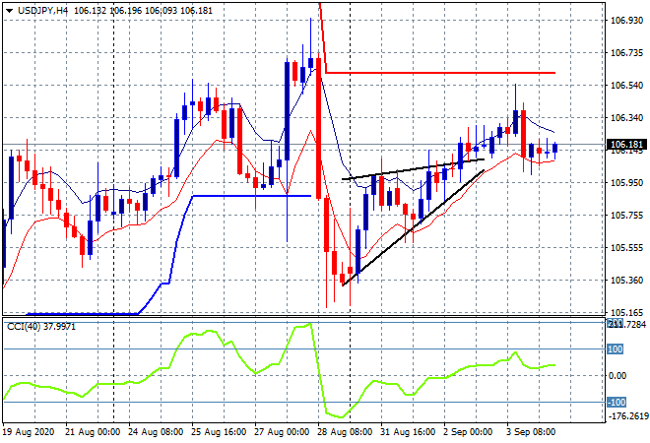This screenshot has height=443, width=650.
Task: Click the 28 Aug 08:00 time label
Action: 345,432
